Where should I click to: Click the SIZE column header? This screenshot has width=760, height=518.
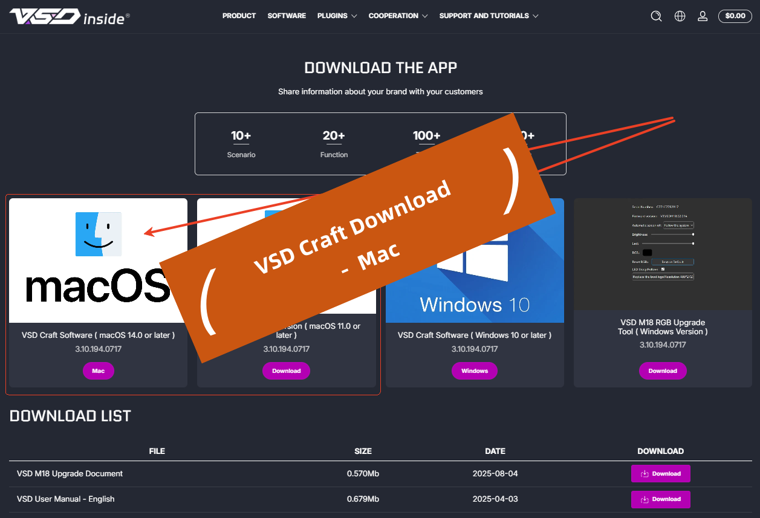(363, 451)
